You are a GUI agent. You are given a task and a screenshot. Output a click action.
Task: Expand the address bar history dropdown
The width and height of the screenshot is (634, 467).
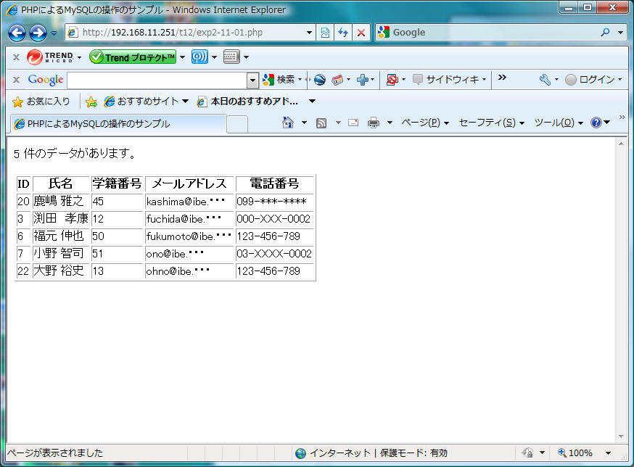point(310,33)
